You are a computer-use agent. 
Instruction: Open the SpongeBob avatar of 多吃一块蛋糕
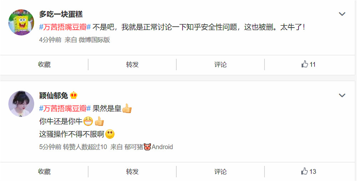(x=21, y=22)
